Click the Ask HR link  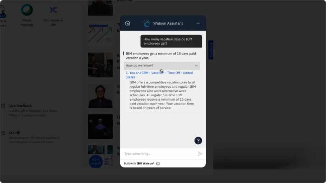click(14, 133)
